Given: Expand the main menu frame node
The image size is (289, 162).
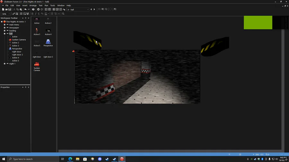Looking at the screenshot, I should [4, 25].
